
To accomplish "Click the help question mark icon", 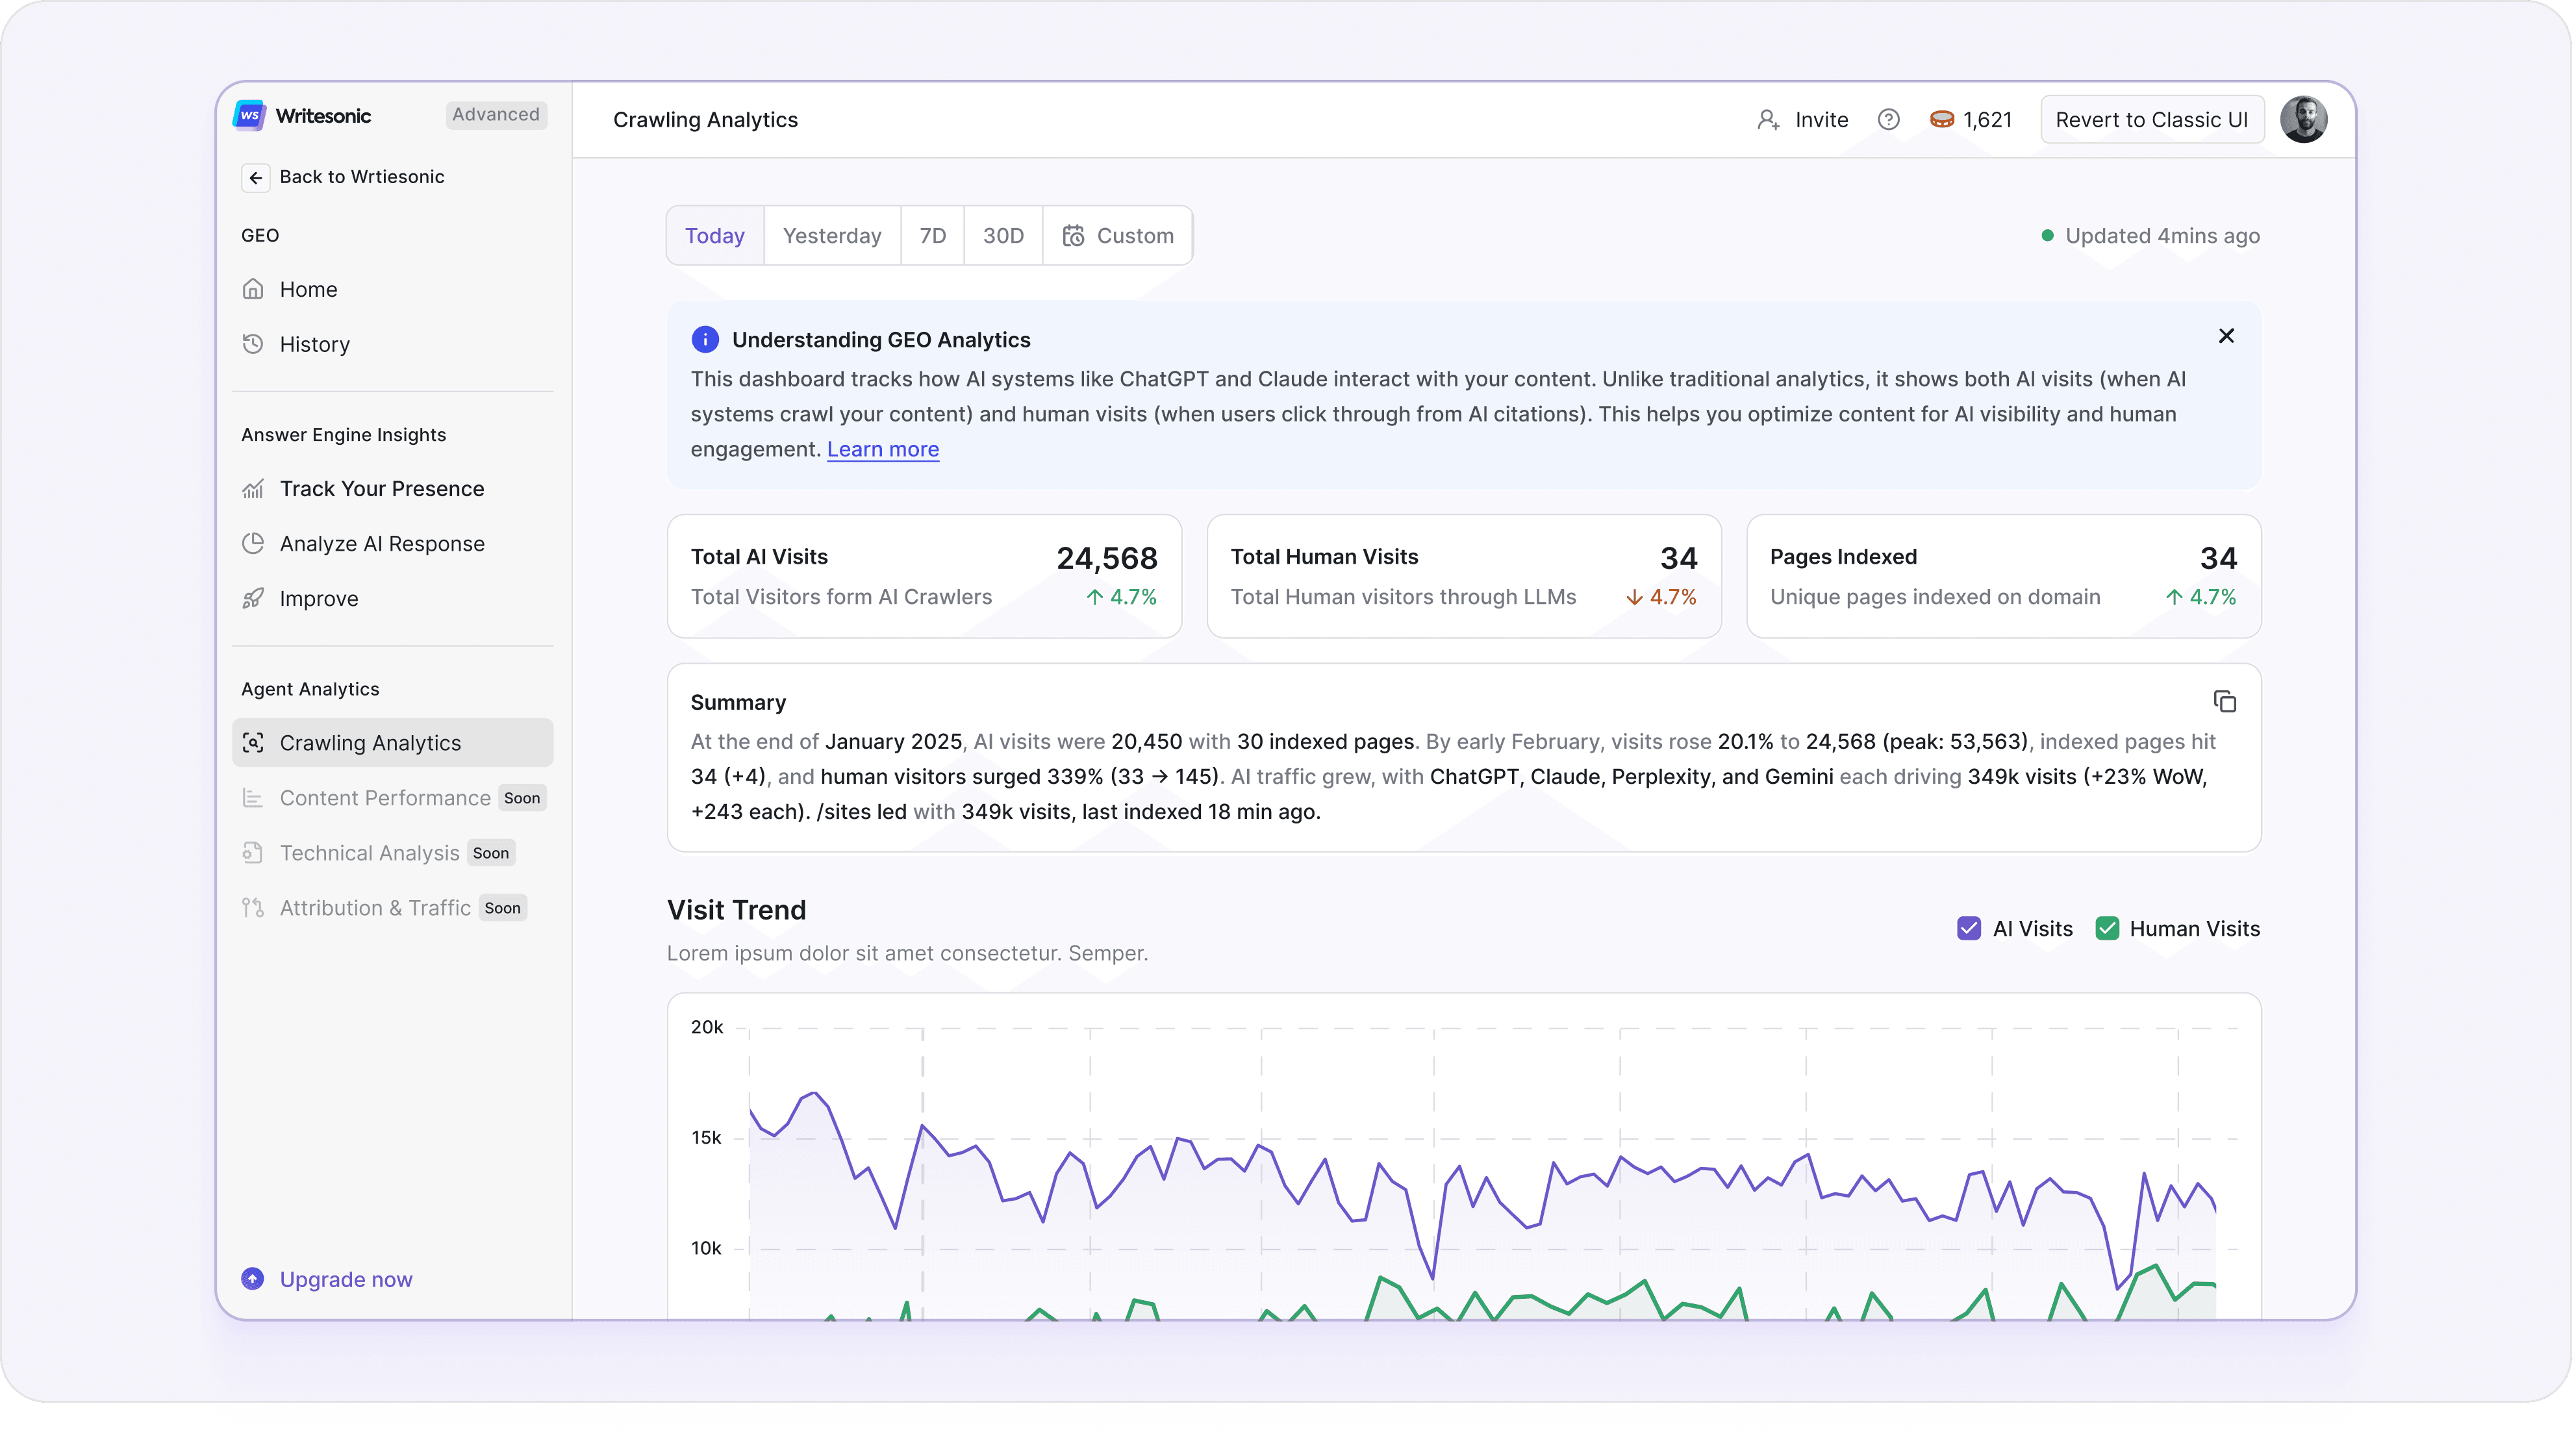I will pyautogui.click(x=1888, y=120).
